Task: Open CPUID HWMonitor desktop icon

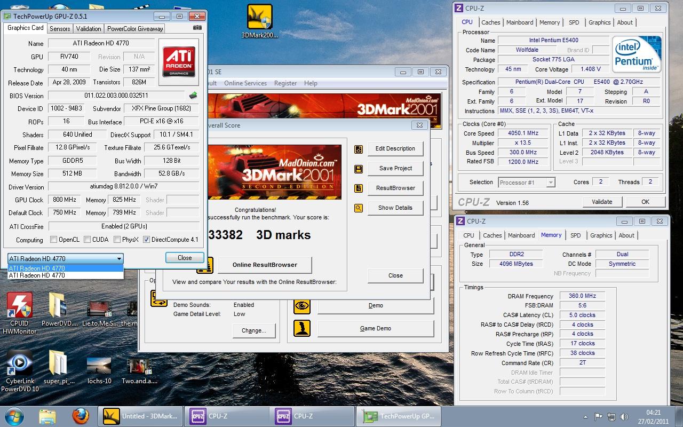Action: point(20,313)
